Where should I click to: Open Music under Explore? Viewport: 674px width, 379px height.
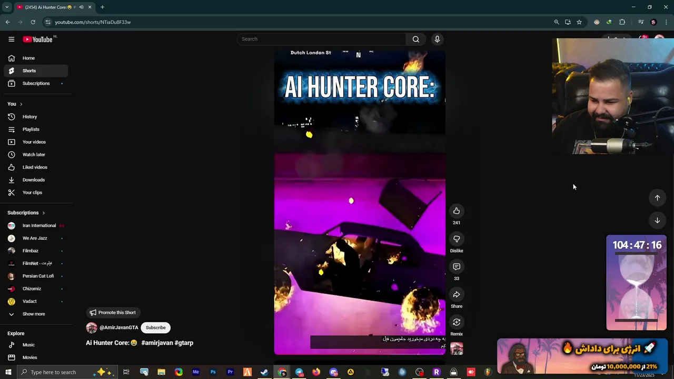[36, 345]
